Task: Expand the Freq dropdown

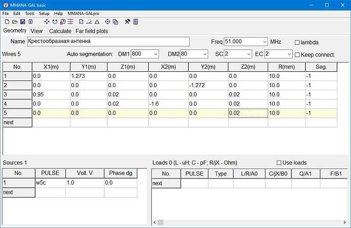Action: 265,42
